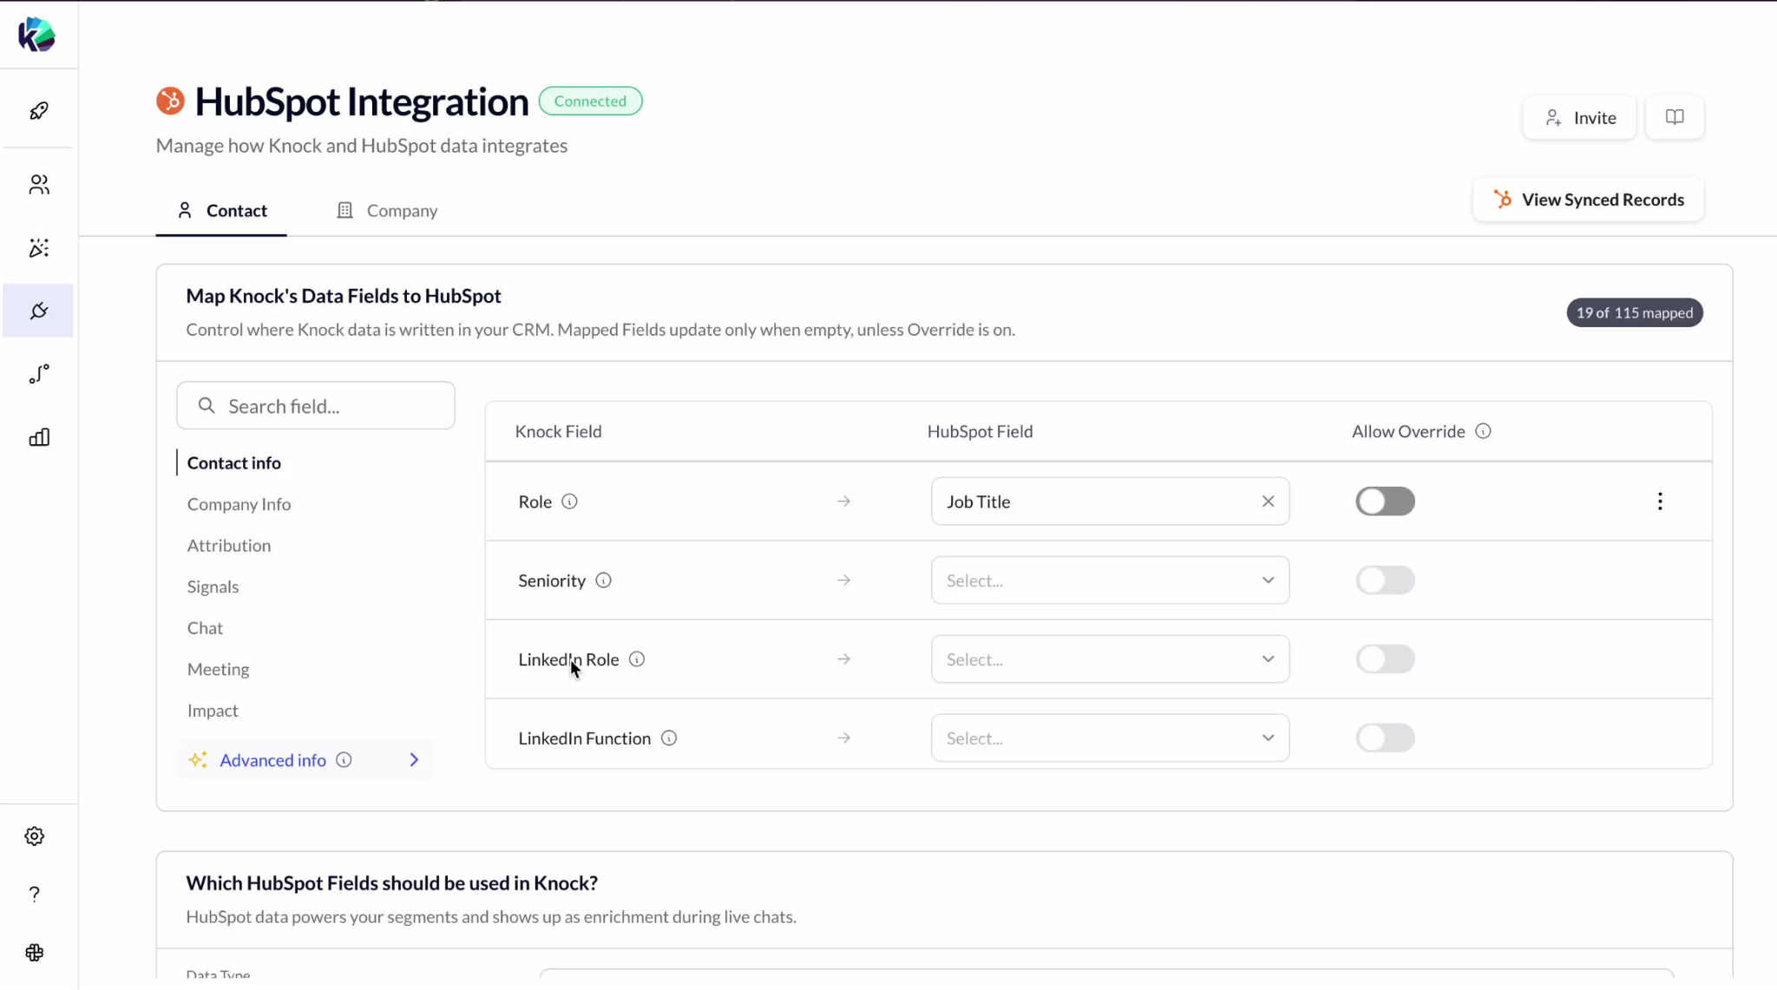Screen dimensions: 1777x990
Task: Click the info icon beside LinkedIn Function
Action: [669, 738]
